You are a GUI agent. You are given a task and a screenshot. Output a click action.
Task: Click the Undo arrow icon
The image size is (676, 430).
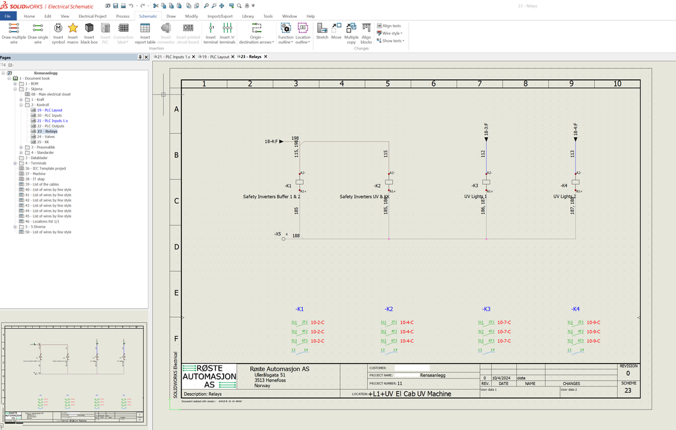click(x=131, y=5)
